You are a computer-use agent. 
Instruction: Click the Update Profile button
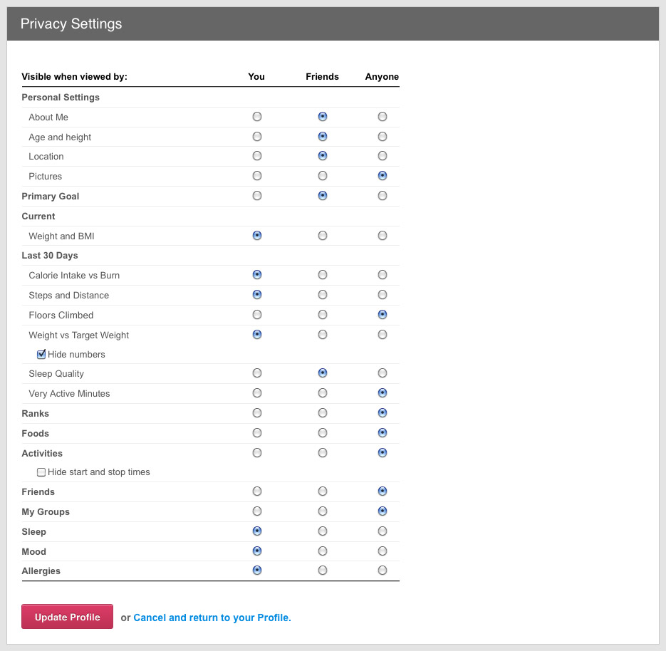[67, 617]
